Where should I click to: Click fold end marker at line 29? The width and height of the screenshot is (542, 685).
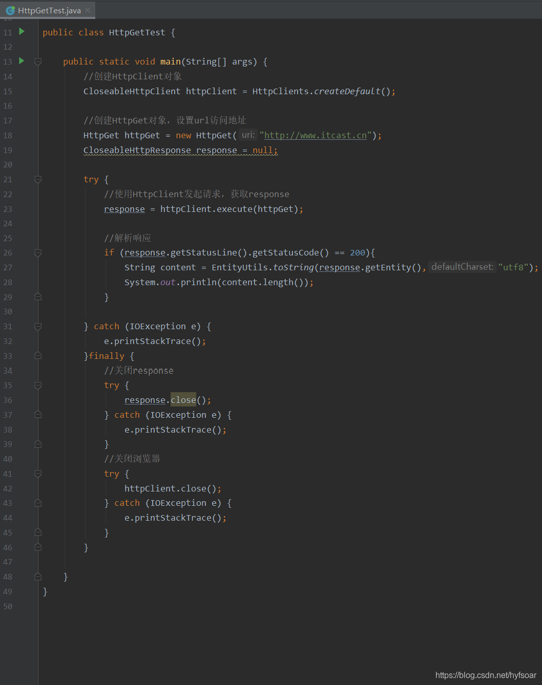(38, 297)
